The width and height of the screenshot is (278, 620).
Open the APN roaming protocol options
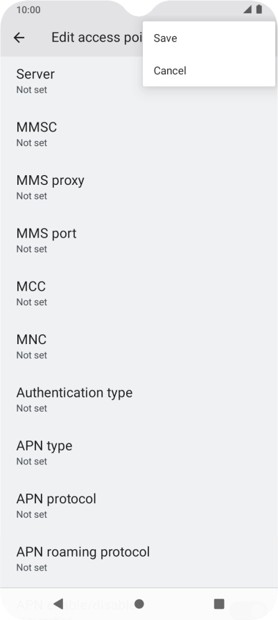click(x=139, y=558)
